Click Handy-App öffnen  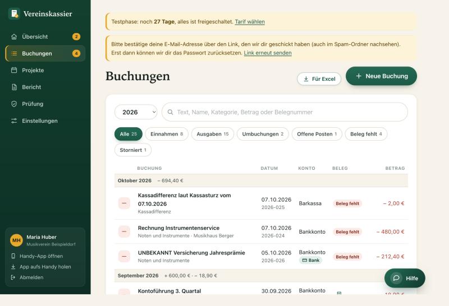(41, 256)
